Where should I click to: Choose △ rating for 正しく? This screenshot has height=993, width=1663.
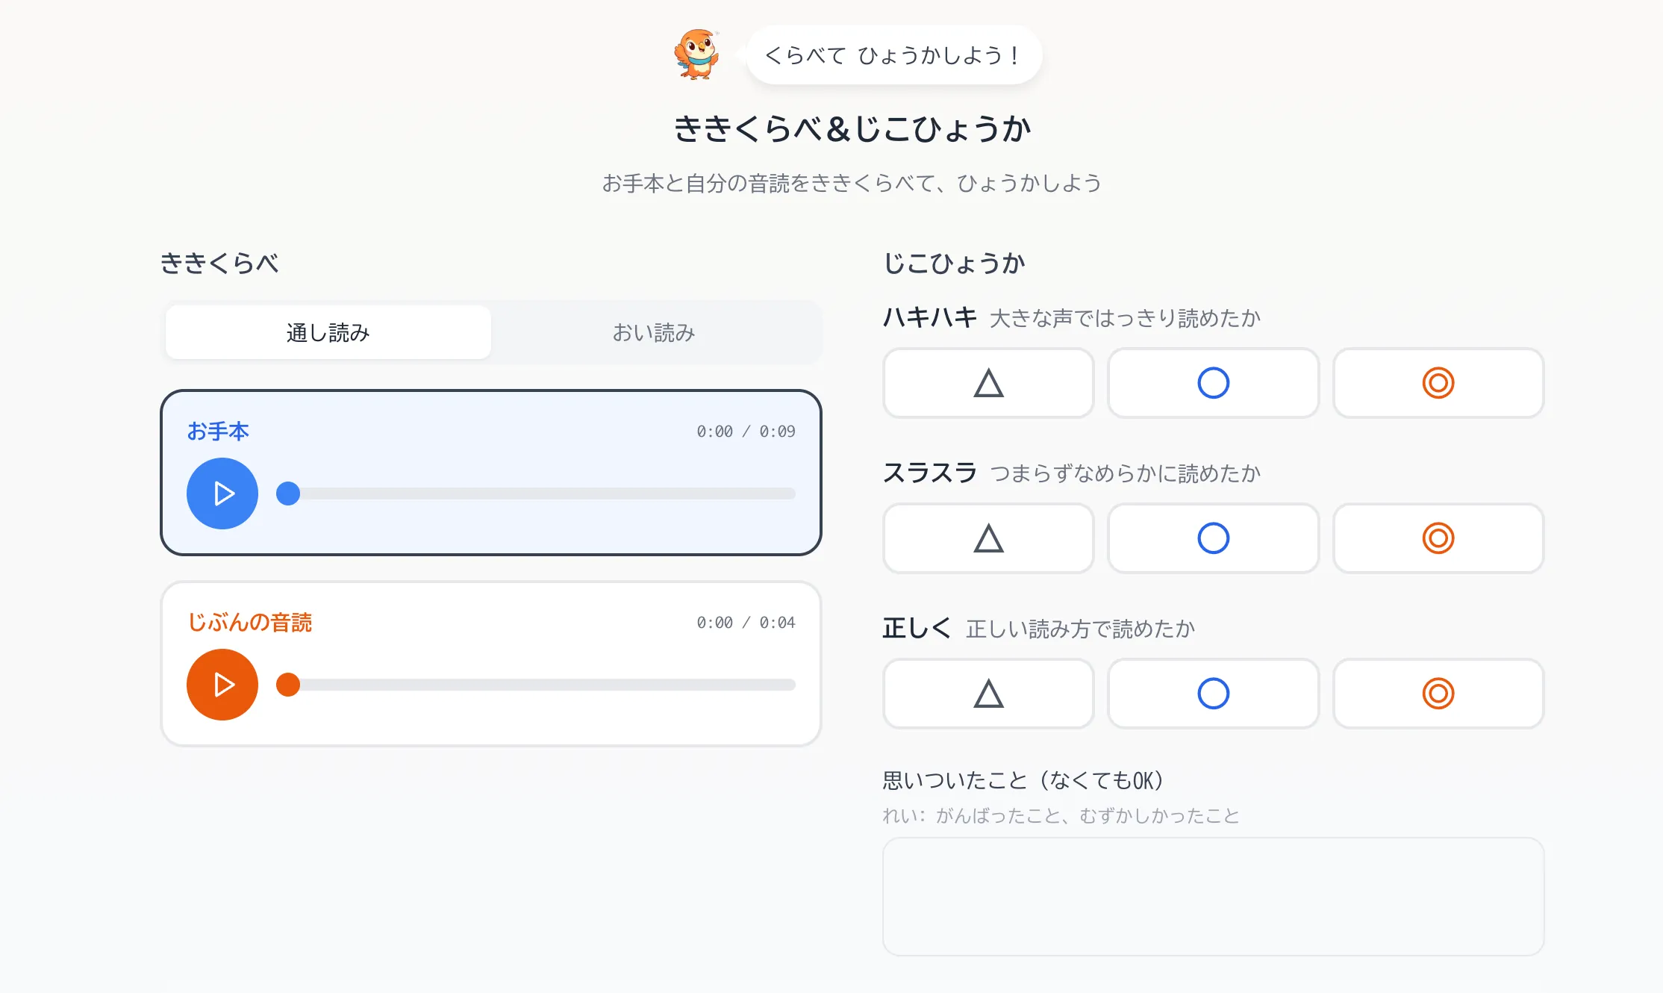(987, 694)
